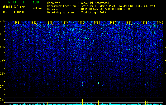
Task: Click the 0.8 kHz axis label
Action: coord(2,73)
